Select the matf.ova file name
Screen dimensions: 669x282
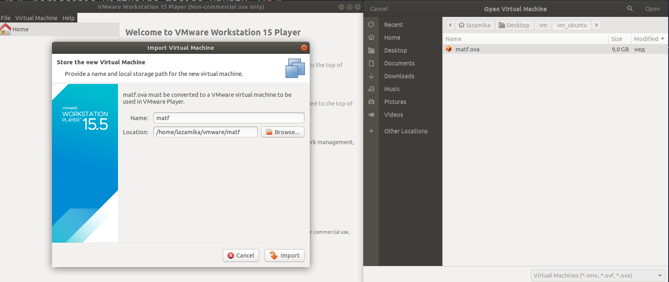[468, 49]
